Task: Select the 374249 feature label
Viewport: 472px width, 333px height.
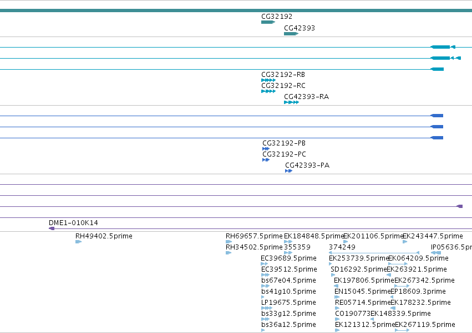Action: click(x=342, y=247)
